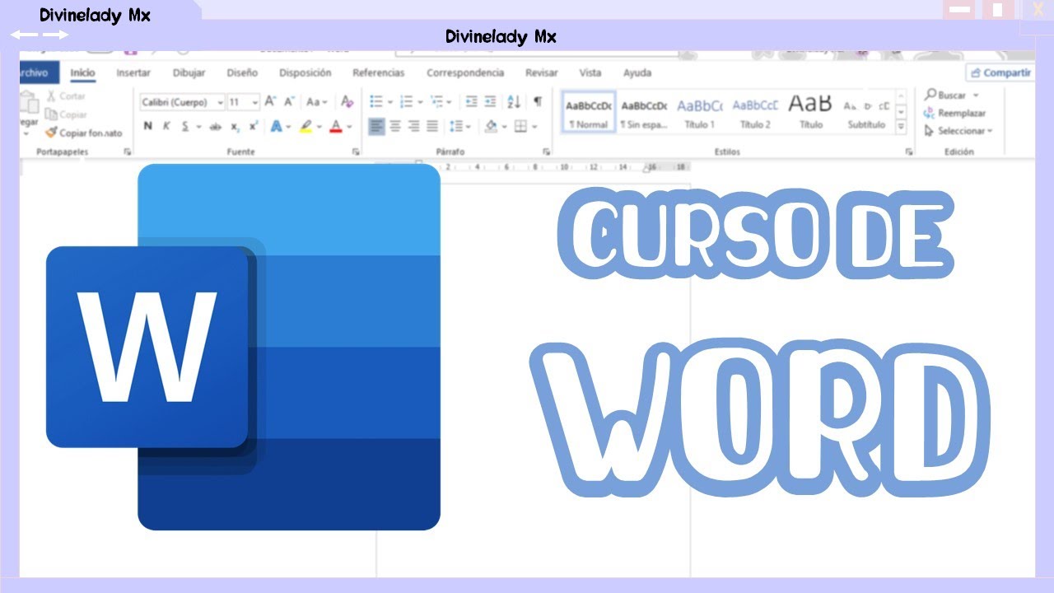Screen dimensions: 1054x593
Task: Open the Insertar ribbon tab
Action: pos(133,72)
